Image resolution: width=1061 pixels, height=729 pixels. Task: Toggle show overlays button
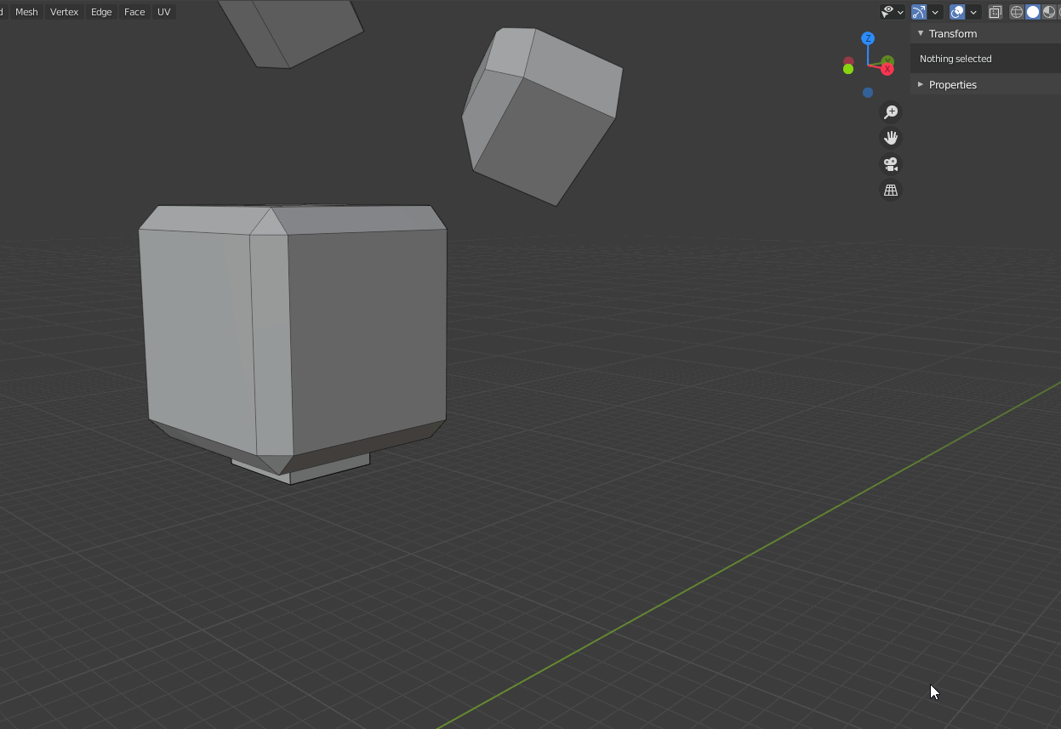(x=957, y=12)
